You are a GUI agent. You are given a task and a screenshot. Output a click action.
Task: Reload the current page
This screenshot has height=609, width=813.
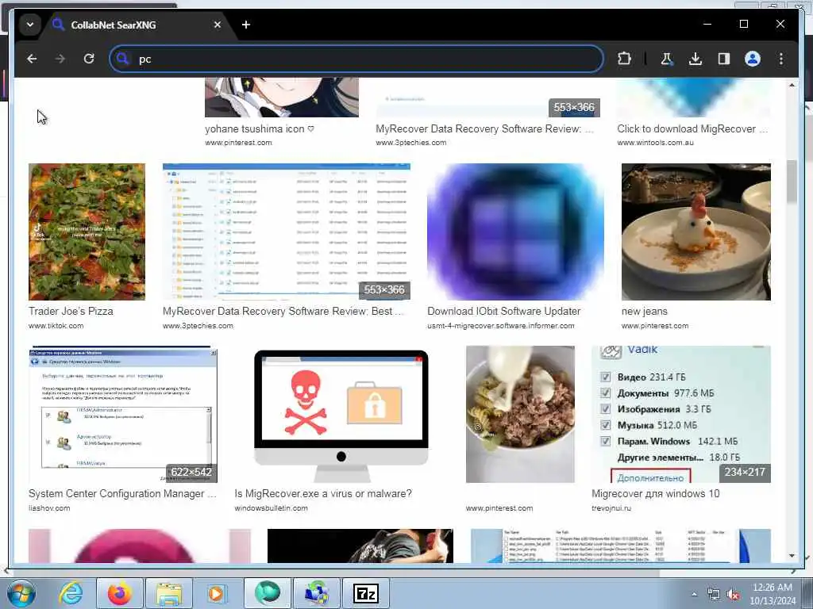[x=89, y=59]
